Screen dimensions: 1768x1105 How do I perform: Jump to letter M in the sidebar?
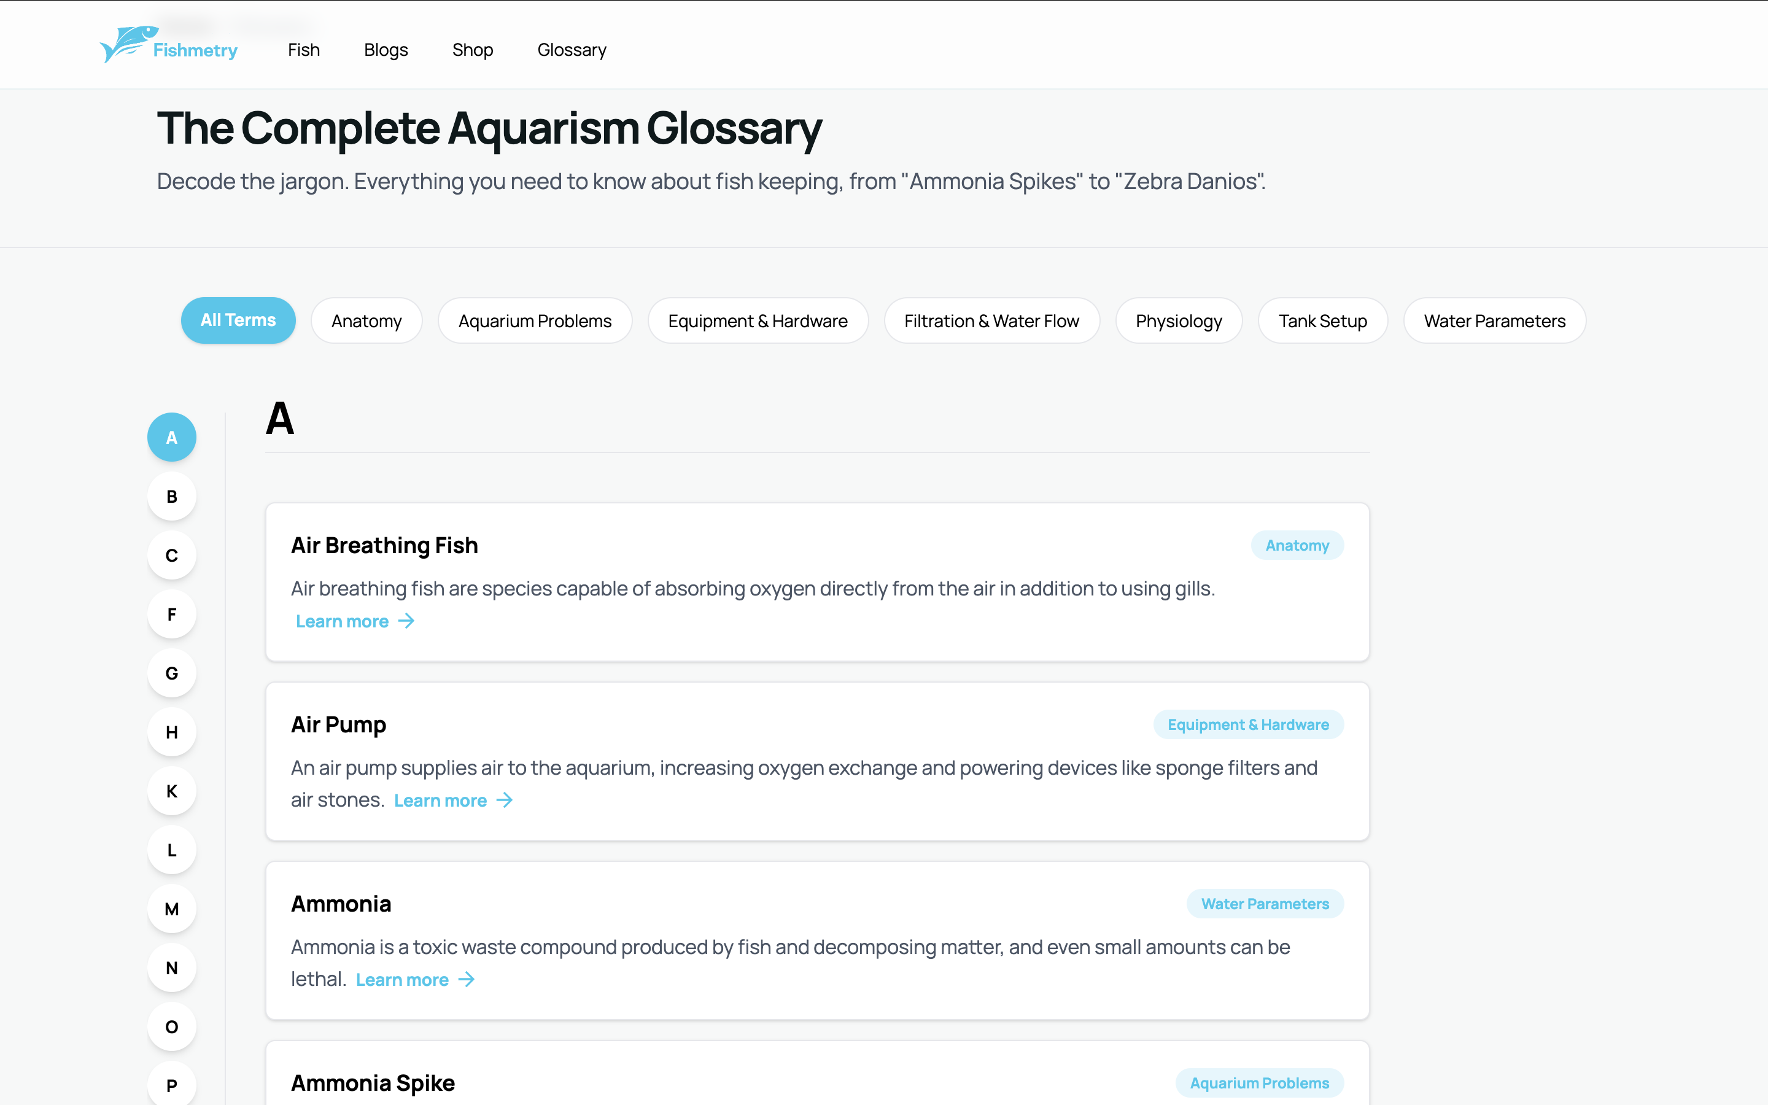pos(171,909)
